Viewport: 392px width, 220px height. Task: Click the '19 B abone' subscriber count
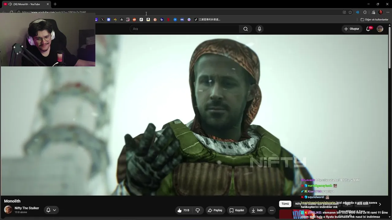tap(21, 212)
